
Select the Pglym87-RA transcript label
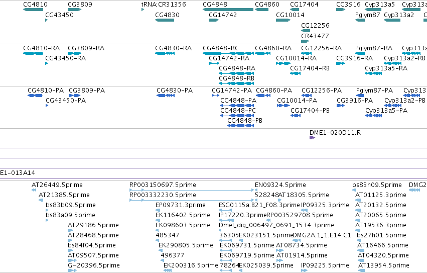(374, 48)
